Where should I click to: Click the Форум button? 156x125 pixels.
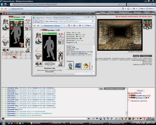click(x=136, y=56)
